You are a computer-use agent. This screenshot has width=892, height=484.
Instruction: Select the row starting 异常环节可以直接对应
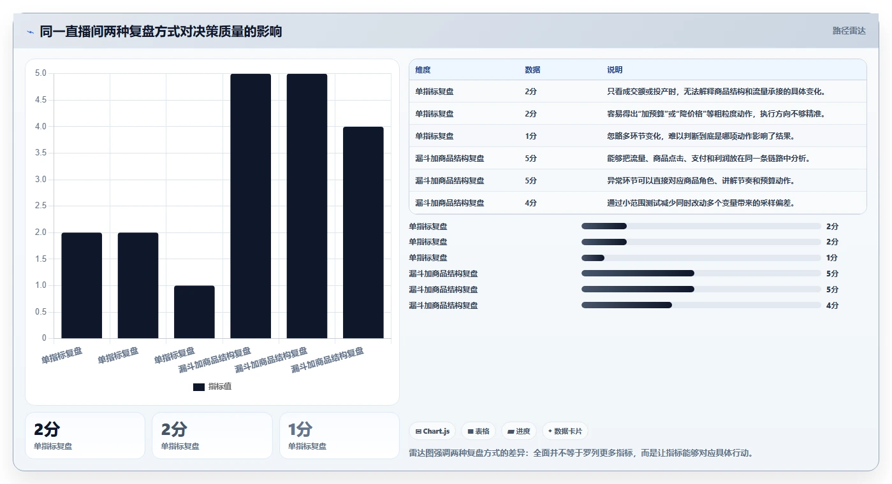[638, 181]
